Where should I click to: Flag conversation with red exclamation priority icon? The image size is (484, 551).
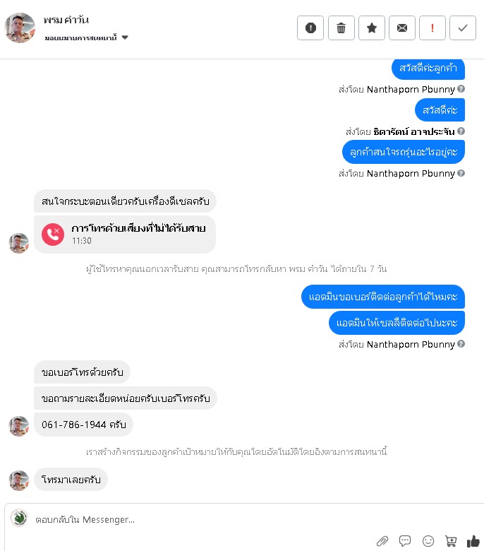[x=432, y=28]
